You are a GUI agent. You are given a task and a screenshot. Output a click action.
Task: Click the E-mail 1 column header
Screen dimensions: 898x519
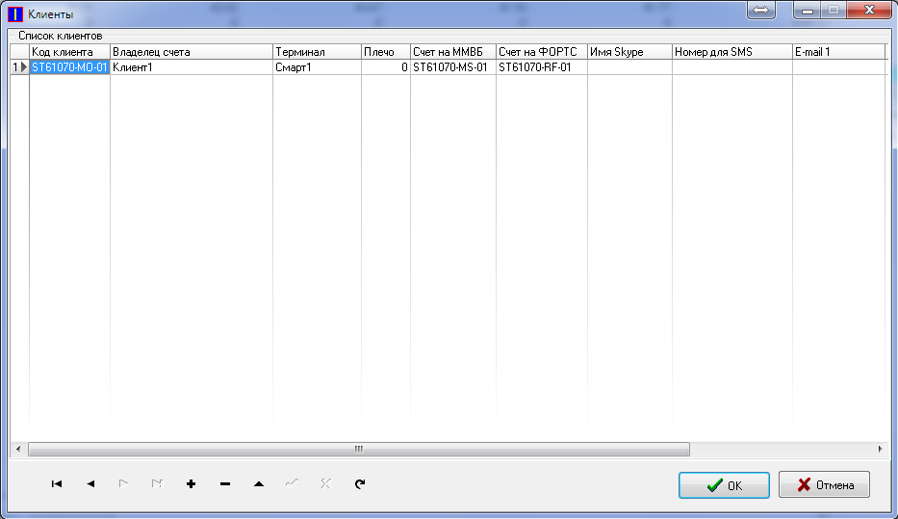838,52
